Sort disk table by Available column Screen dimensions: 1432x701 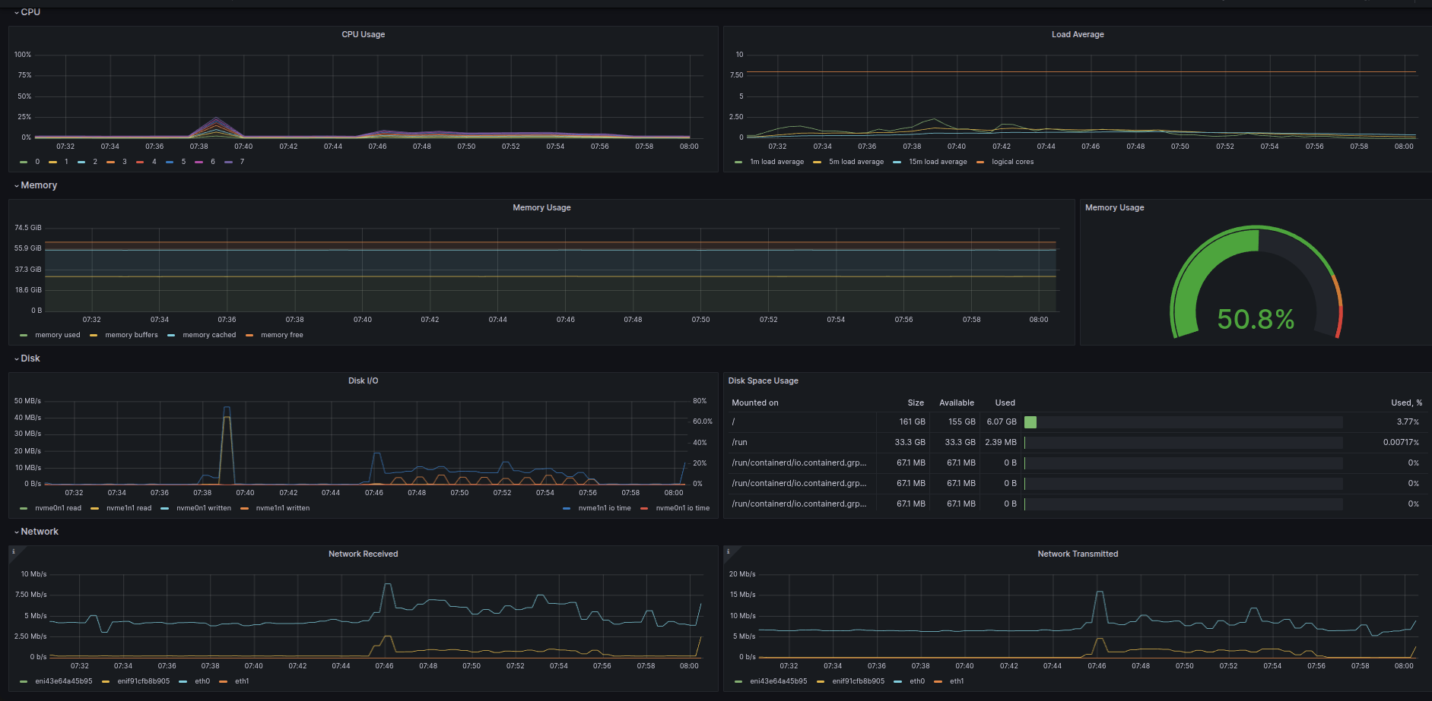coord(956,403)
